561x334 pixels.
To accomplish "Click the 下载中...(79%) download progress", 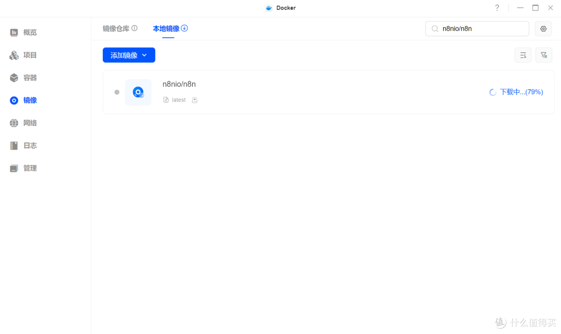I will tap(522, 92).
